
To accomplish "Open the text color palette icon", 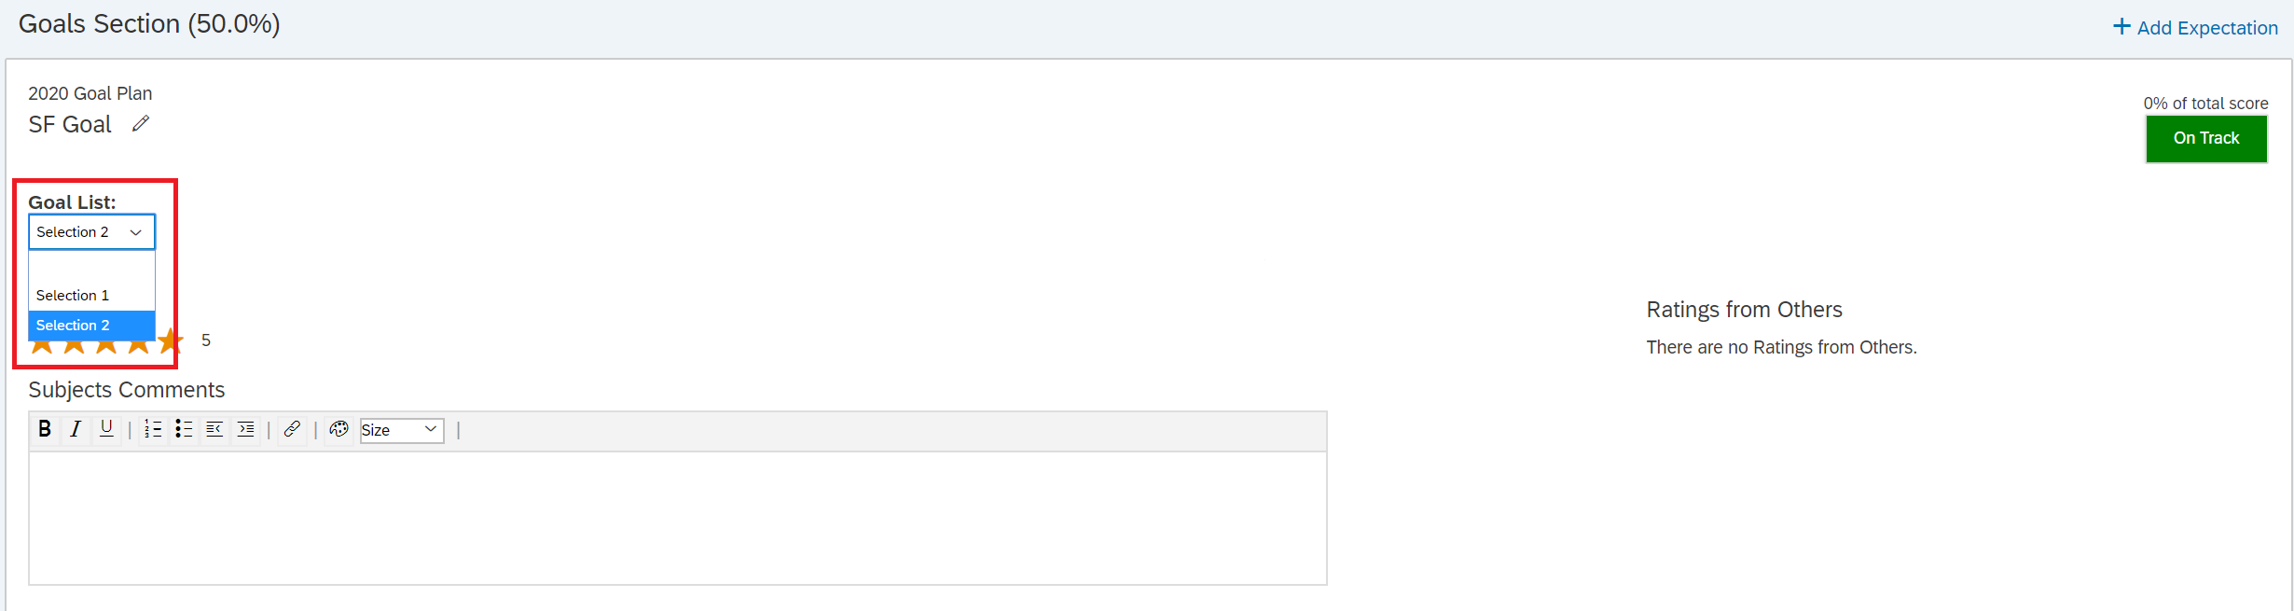I will pos(339,429).
